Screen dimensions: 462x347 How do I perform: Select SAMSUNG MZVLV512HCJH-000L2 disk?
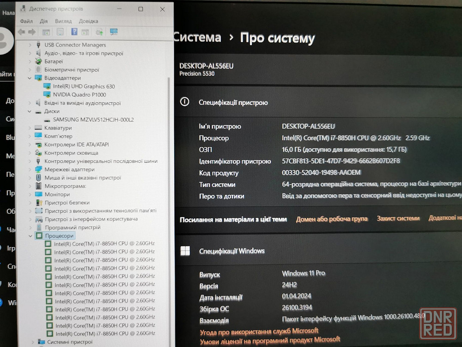pos(93,119)
